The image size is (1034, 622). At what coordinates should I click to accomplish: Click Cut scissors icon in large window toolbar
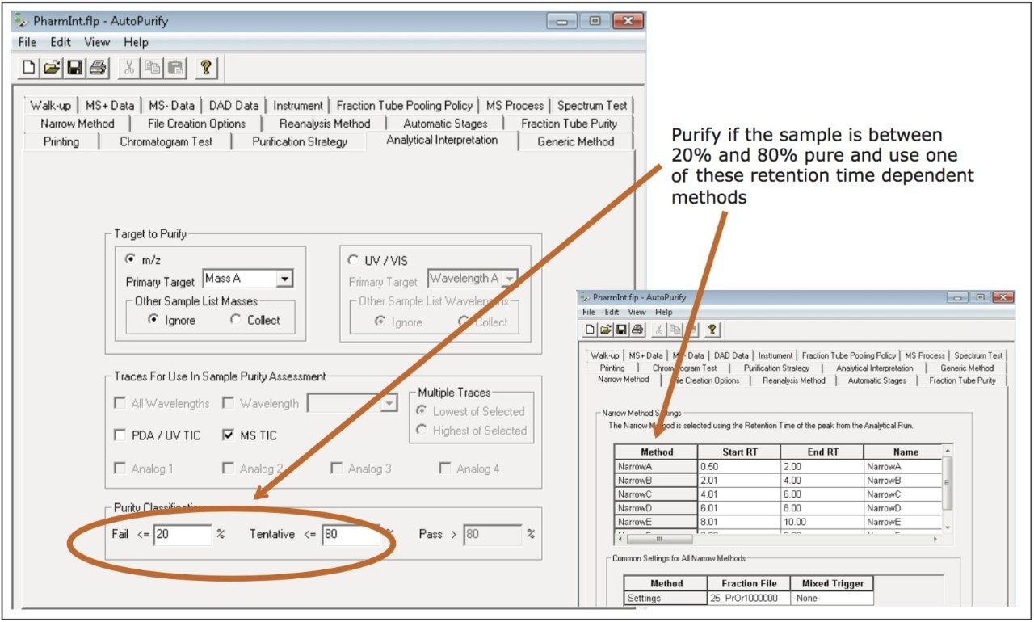pos(128,69)
